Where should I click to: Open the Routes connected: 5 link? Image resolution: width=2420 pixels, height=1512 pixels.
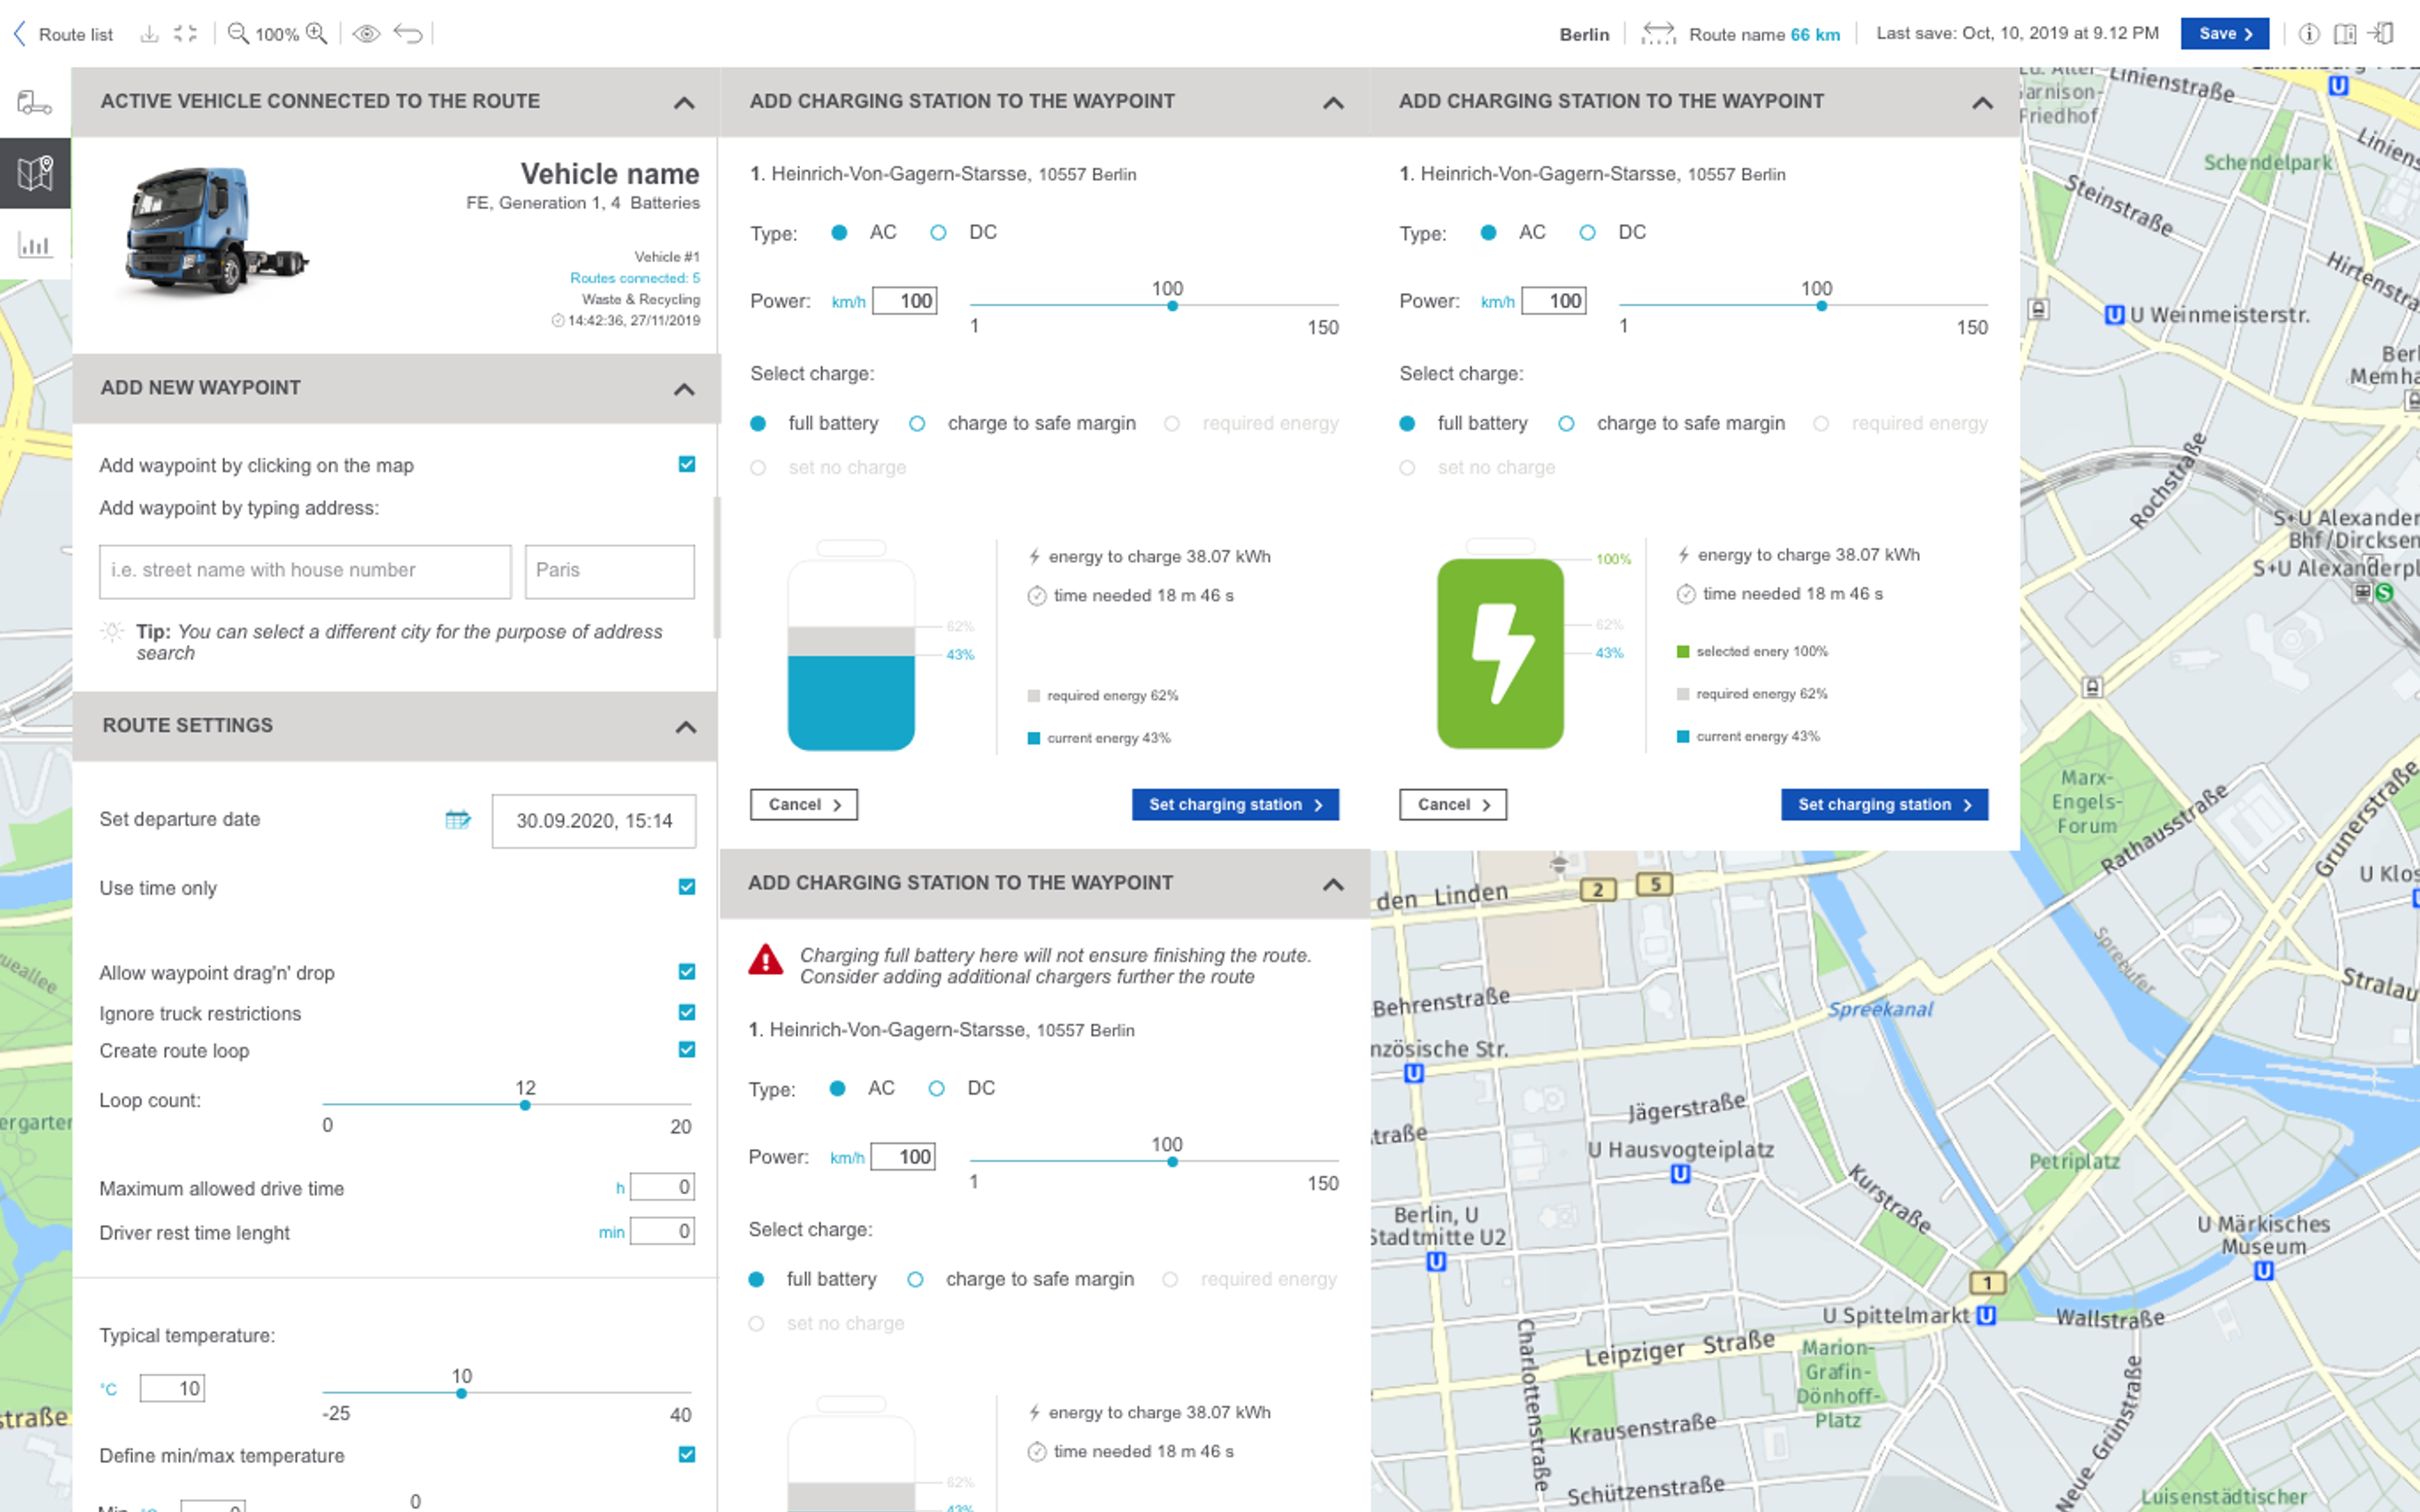tap(635, 278)
